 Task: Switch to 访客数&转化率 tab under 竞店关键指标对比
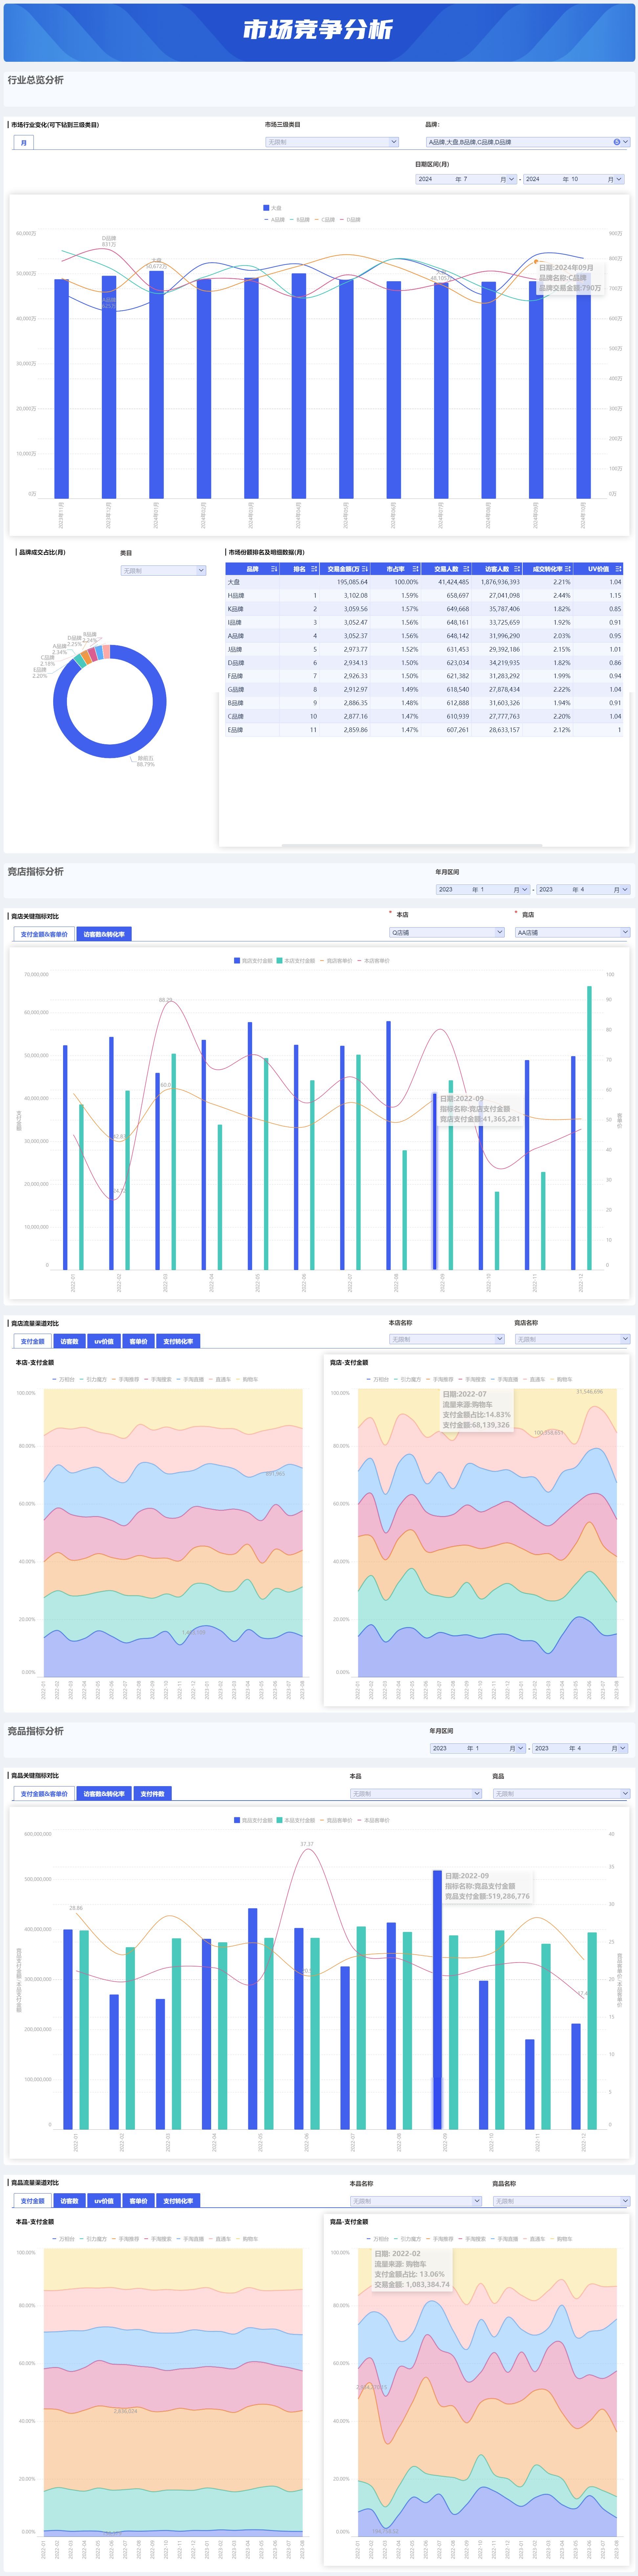(104, 934)
